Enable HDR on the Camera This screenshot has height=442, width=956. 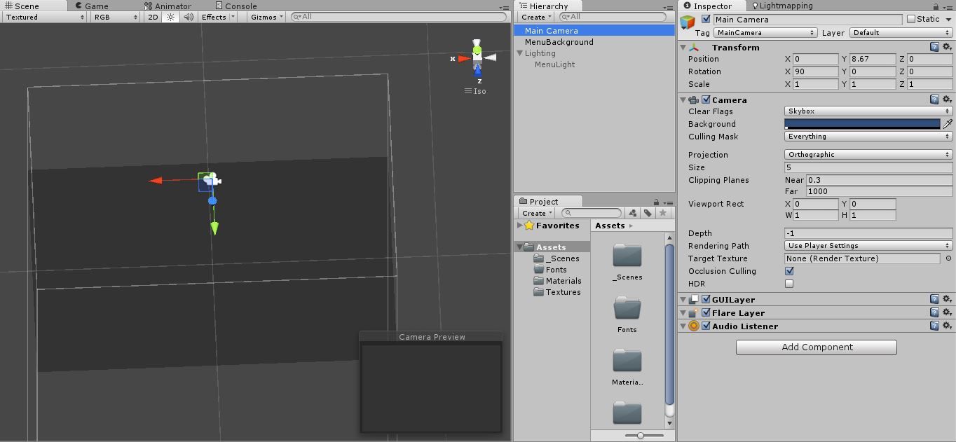point(789,284)
